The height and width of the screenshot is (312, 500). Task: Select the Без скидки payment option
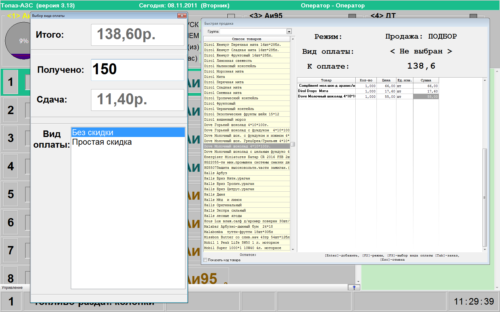128,132
